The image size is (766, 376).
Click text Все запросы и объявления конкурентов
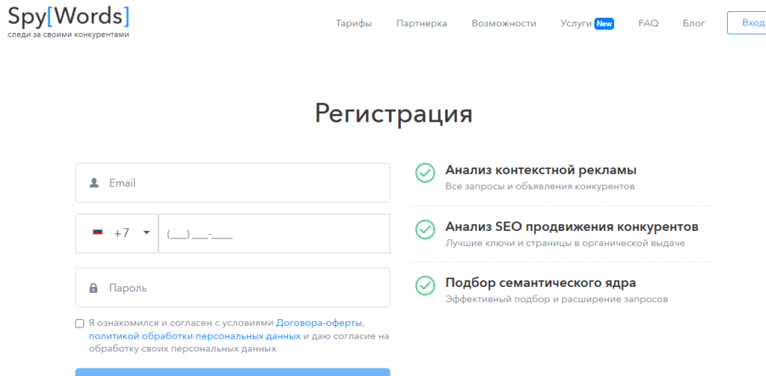540,187
